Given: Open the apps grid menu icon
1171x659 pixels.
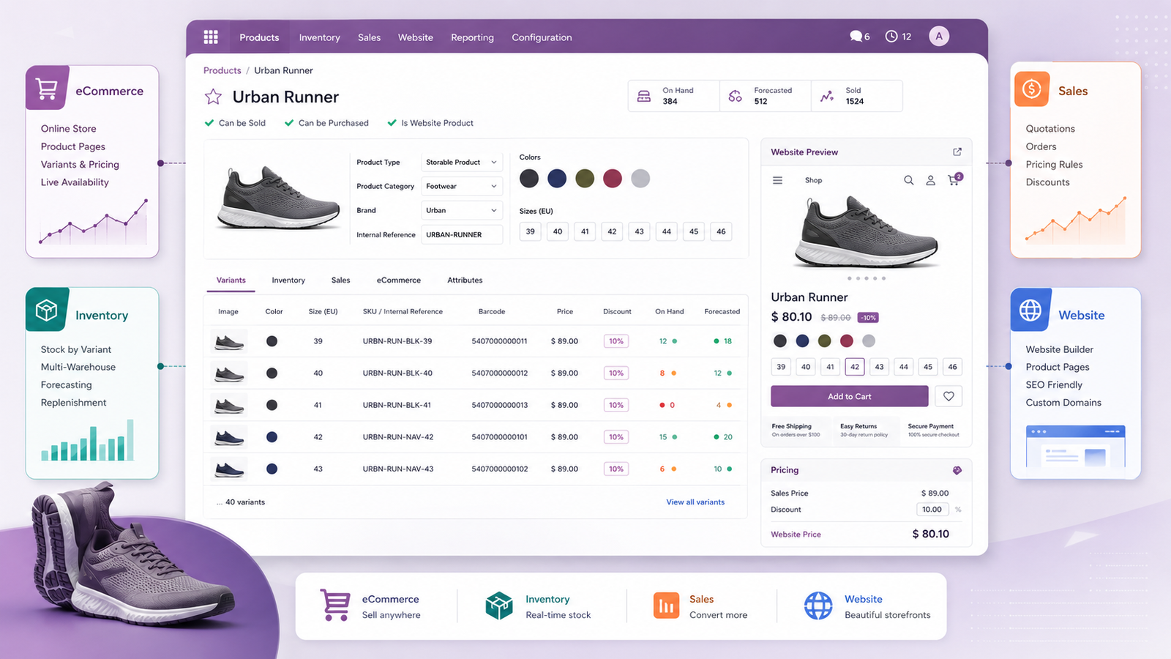Looking at the screenshot, I should click(x=211, y=37).
